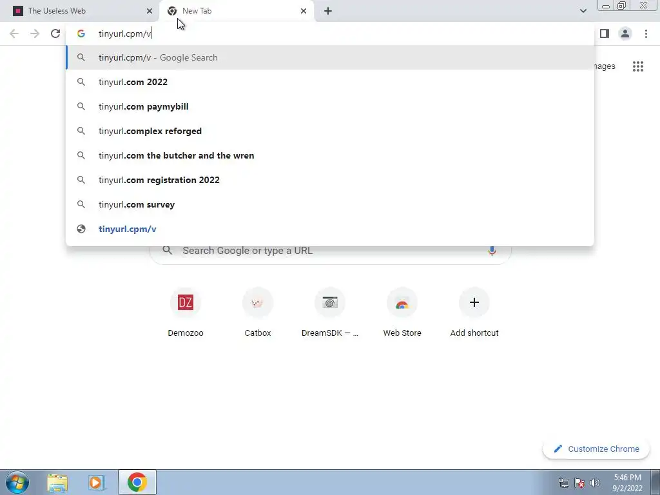The width and height of the screenshot is (660, 495).
Task: Click the Google G icon in omnibox
Action: 81,34
